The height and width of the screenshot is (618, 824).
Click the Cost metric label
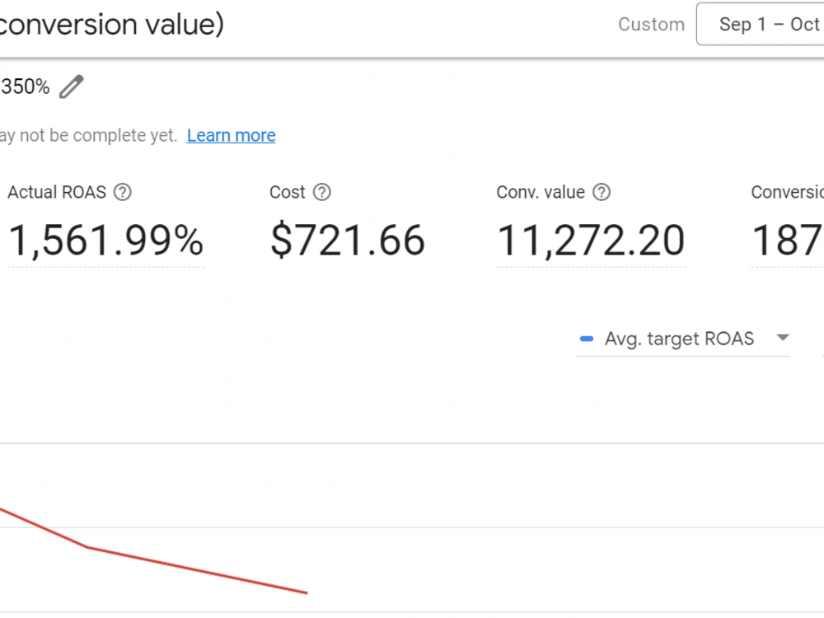click(287, 192)
